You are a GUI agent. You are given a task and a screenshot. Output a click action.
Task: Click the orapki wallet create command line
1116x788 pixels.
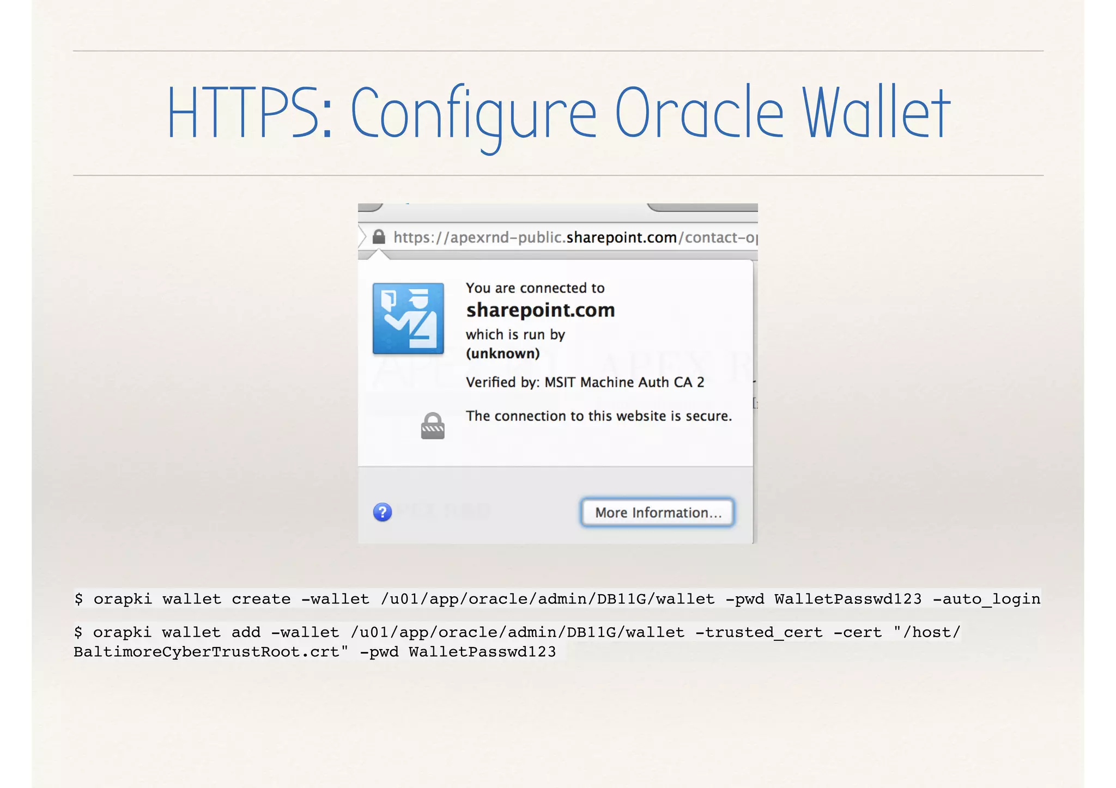click(557, 599)
